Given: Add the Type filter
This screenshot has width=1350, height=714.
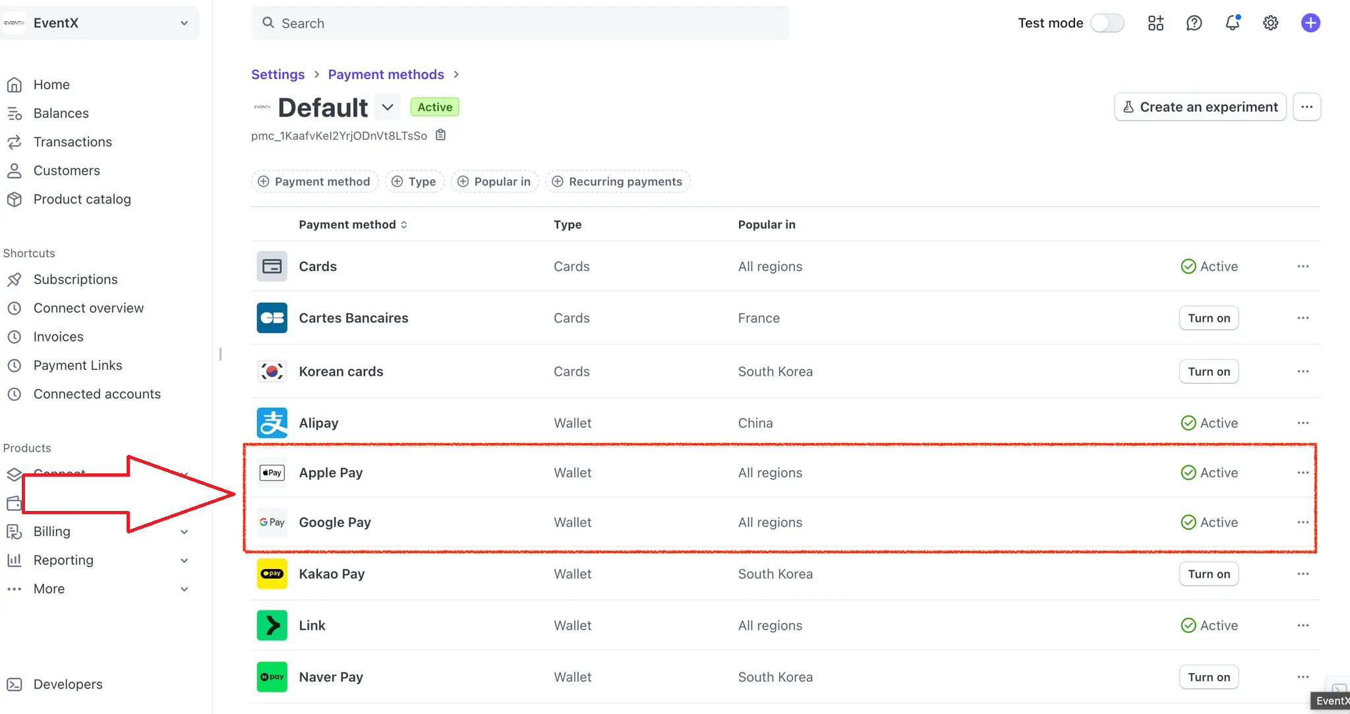Looking at the screenshot, I should (x=415, y=181).
